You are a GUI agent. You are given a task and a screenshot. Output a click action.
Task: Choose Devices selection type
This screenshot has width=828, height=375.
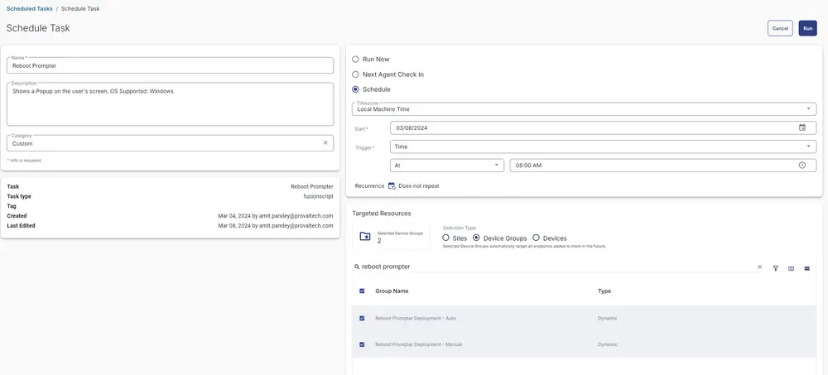[536, 238]
